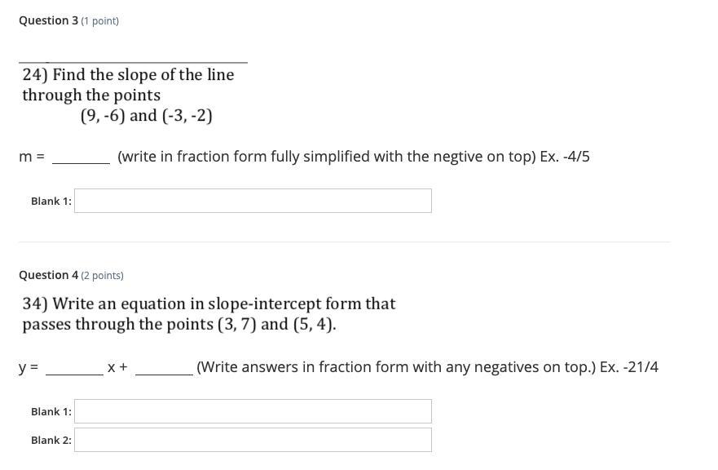Image resolution: width=718 pixels, height=470 pixels.
Task: Click the Question 4 heading
Action: click(49, 275)
